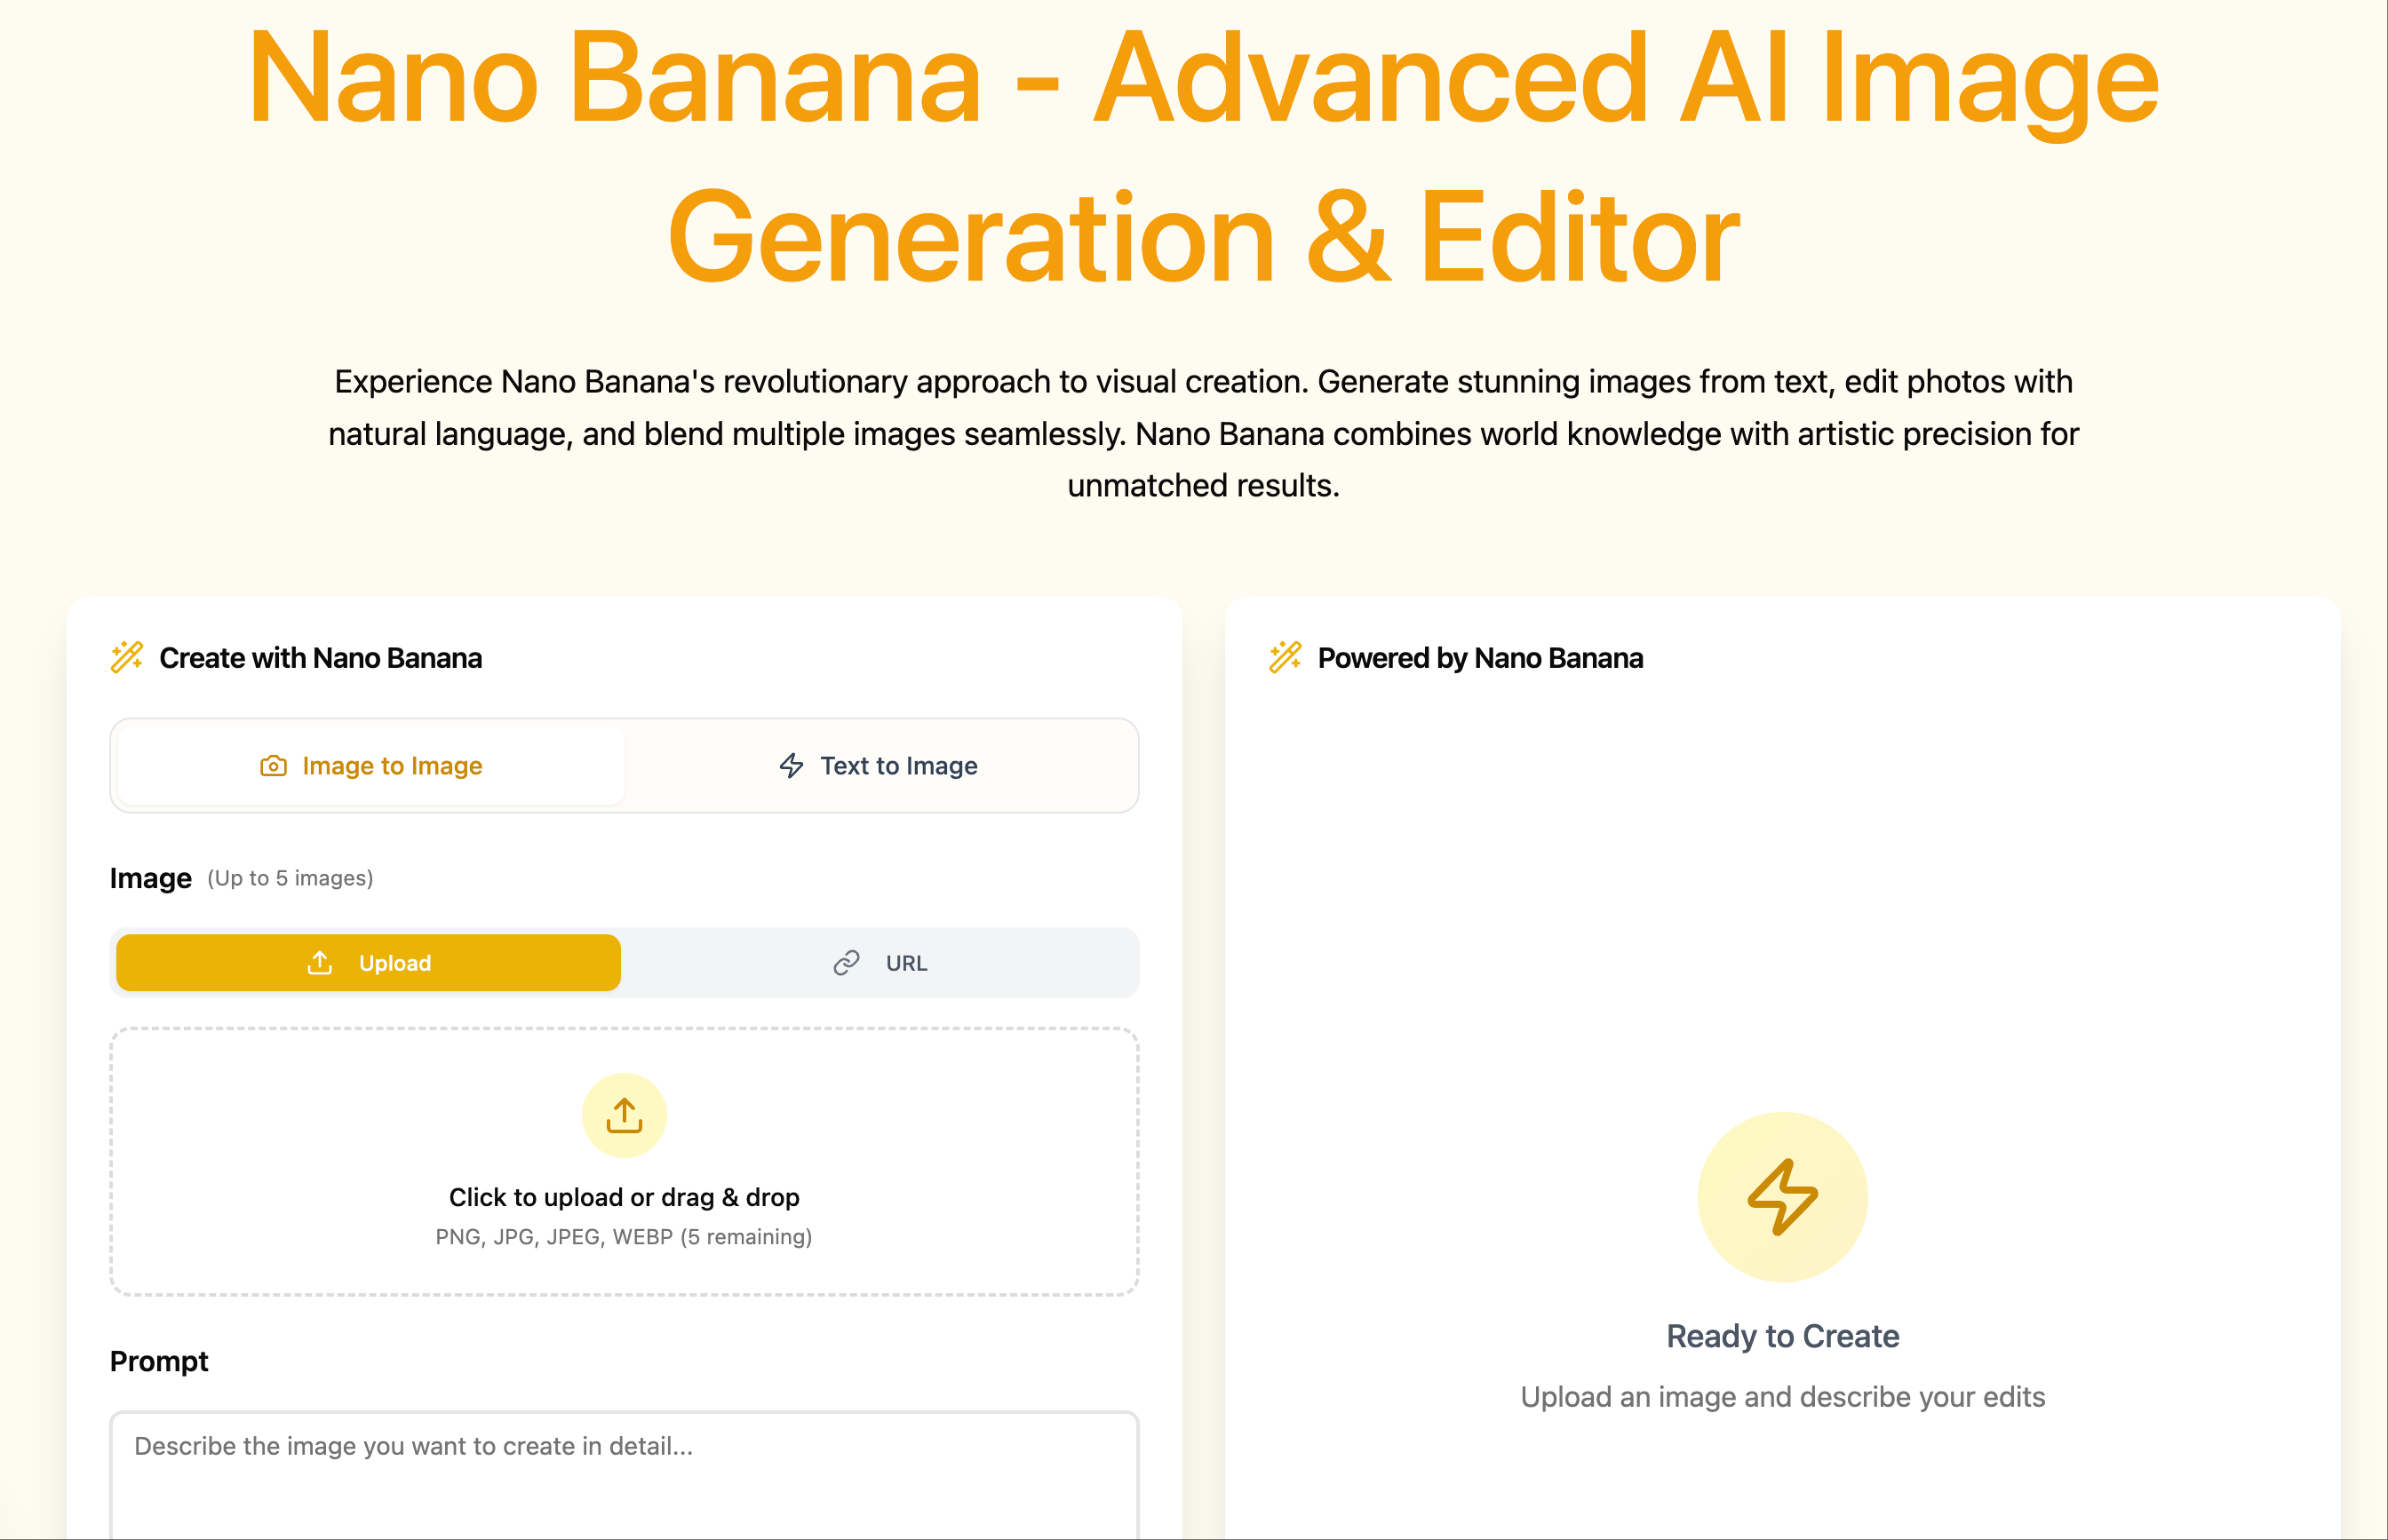Image resolution: width=2388 pixels, height=1540 pixels.
Task: Switch image source back to Upload
Action: [x=368, y=962]
